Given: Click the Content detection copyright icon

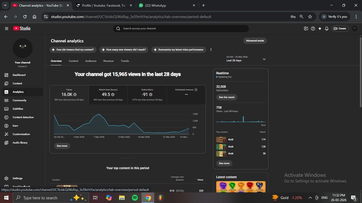Looking at the screenshot, I should (7, 117).
